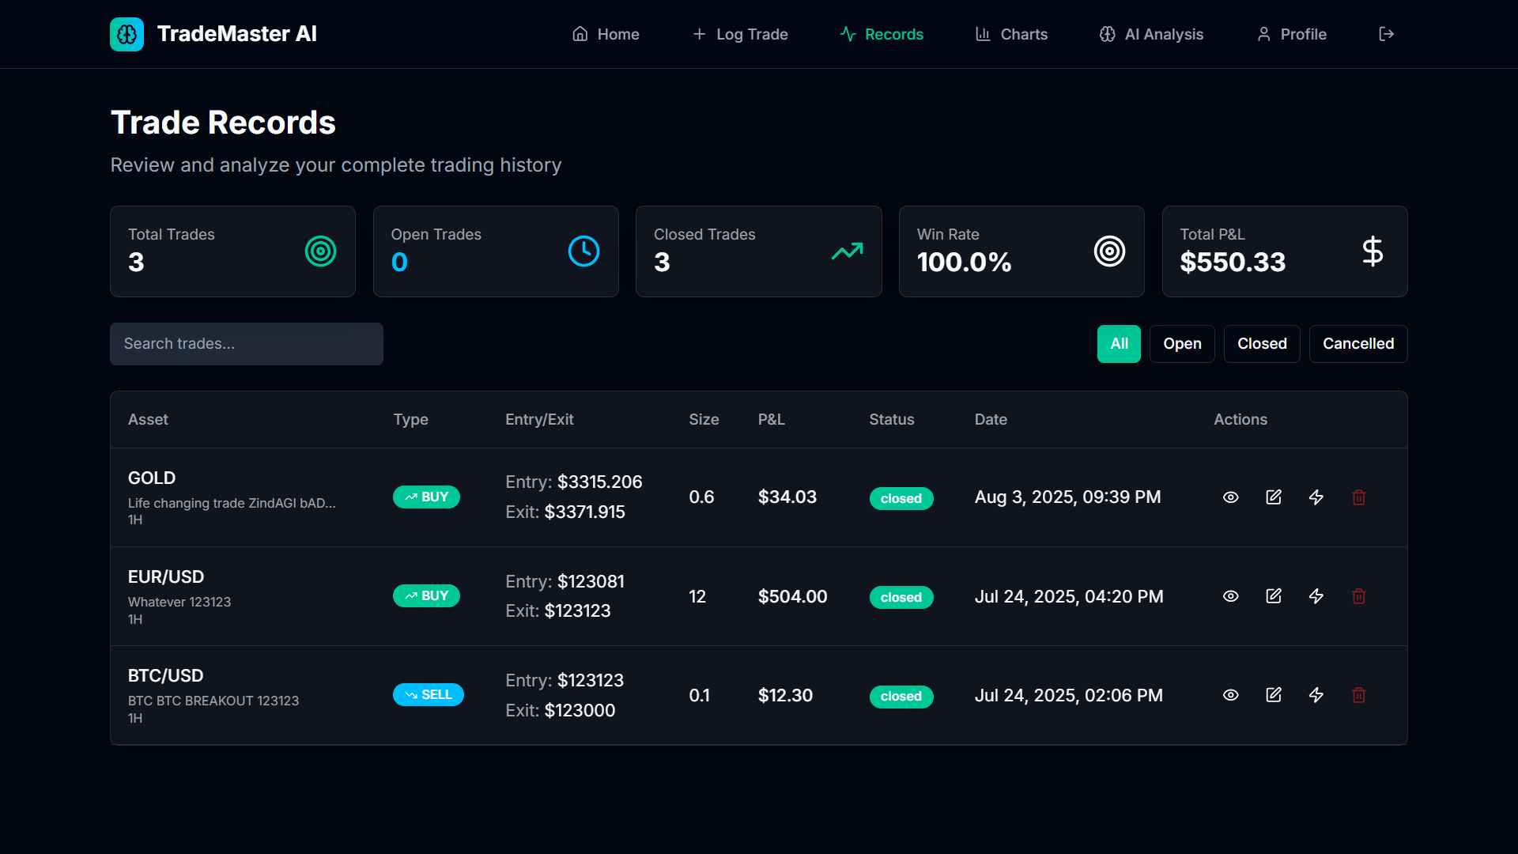
Task: Run AI analysis on EUR/USD trade
Action: click(1316, 596)
